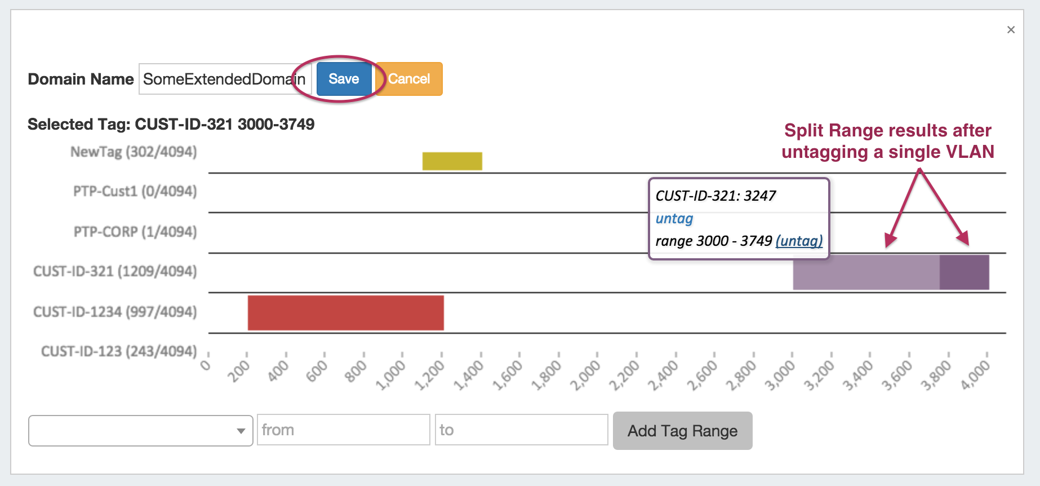Click the PTP-Cust1 (0/4094) row label
The width and height of the screenshot is (1040, 486).
pos(135,192)
